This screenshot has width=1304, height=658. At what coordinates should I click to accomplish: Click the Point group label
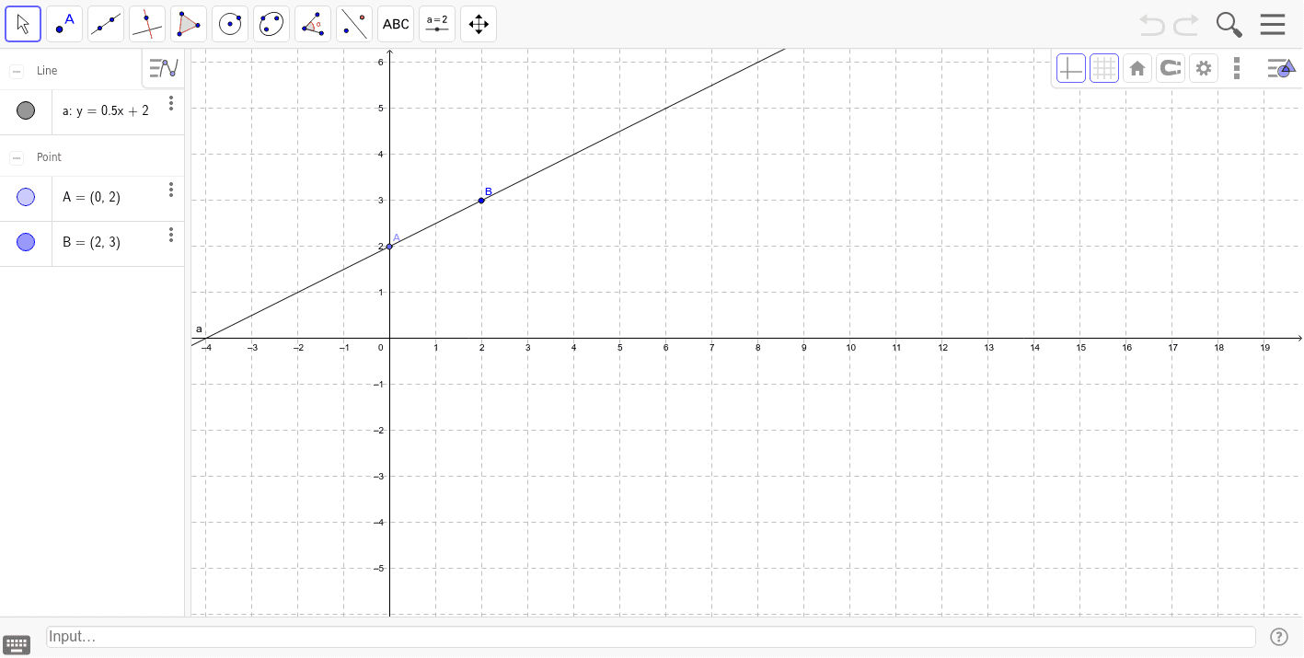(x=49, y=157)
